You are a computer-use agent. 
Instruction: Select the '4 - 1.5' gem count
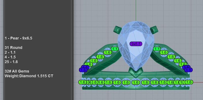(x=10, y=57)
